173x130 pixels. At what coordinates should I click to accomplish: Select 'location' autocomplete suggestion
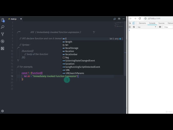pos(92,51)
